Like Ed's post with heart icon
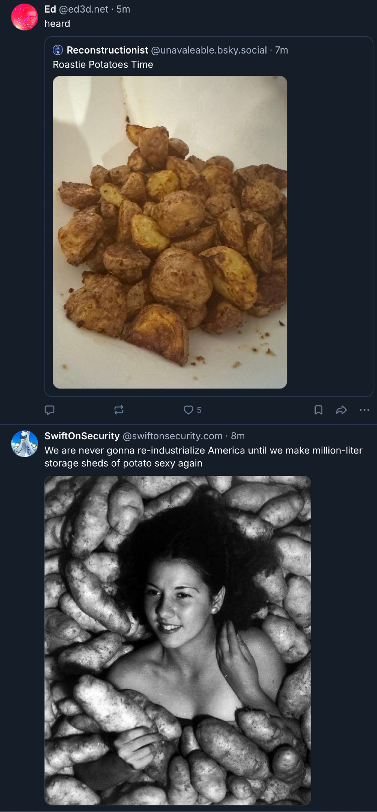 coord(188,410)
